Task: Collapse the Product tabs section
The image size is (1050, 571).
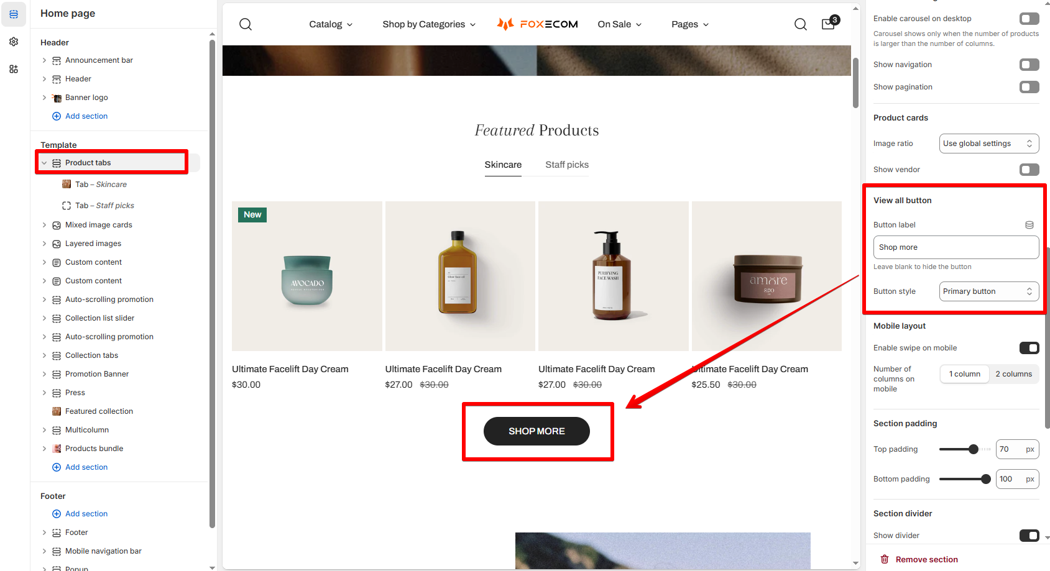Action: pos(44,163)
